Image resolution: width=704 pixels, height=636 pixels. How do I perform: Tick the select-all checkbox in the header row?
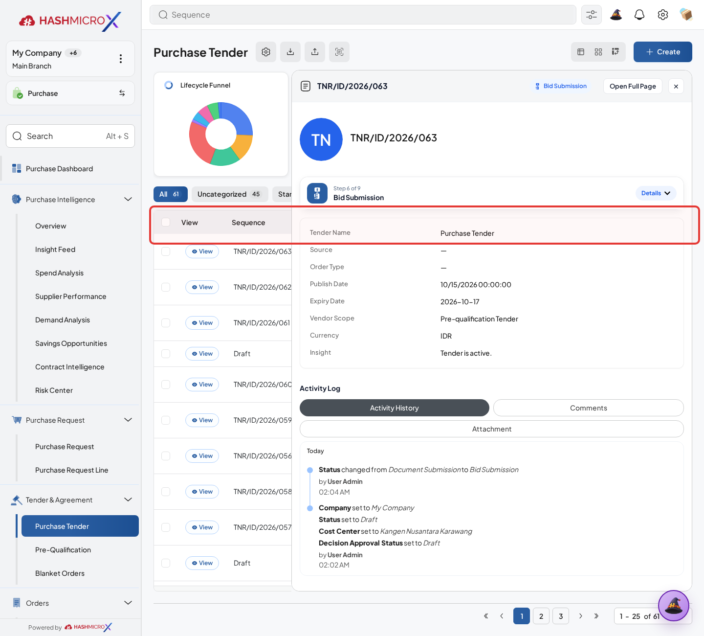point(166,222)
